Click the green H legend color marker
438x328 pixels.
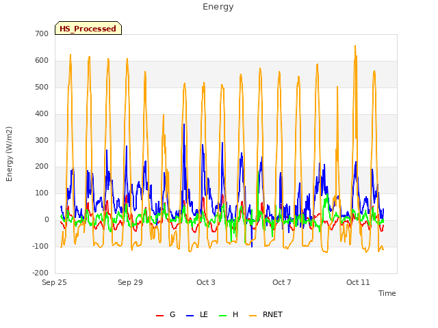(x=222, y=316)
